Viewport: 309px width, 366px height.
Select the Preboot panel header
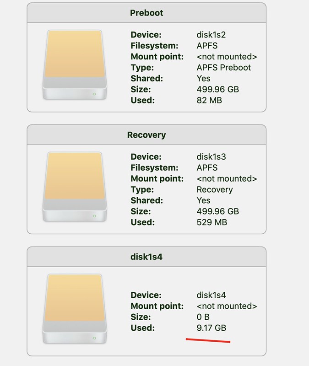146,13
